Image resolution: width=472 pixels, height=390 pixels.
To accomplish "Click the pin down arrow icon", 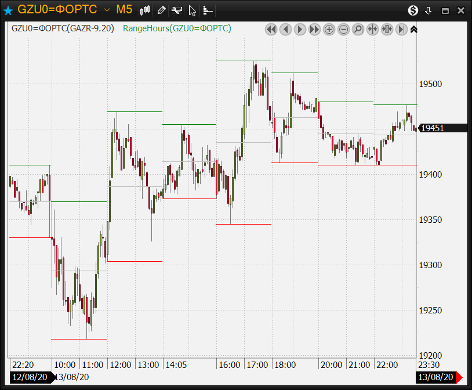I will (429, 10).
